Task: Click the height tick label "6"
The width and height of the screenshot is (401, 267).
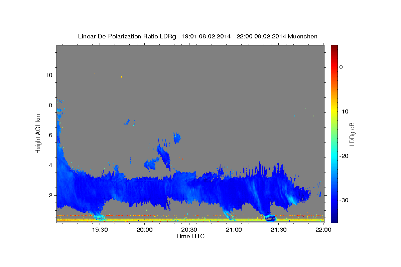Action: [x=51, y=135]
